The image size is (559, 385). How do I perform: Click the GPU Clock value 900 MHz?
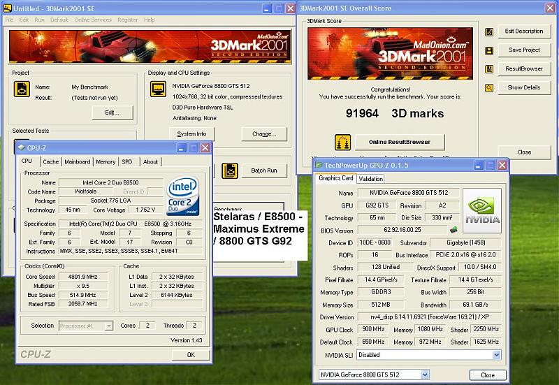pos(373,329)
